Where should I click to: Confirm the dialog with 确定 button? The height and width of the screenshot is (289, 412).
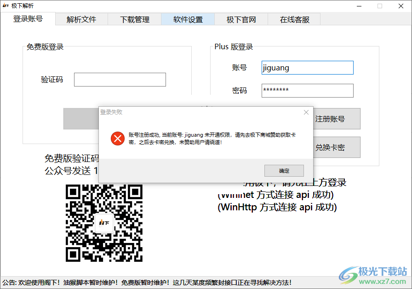click(x=284, y=171)
